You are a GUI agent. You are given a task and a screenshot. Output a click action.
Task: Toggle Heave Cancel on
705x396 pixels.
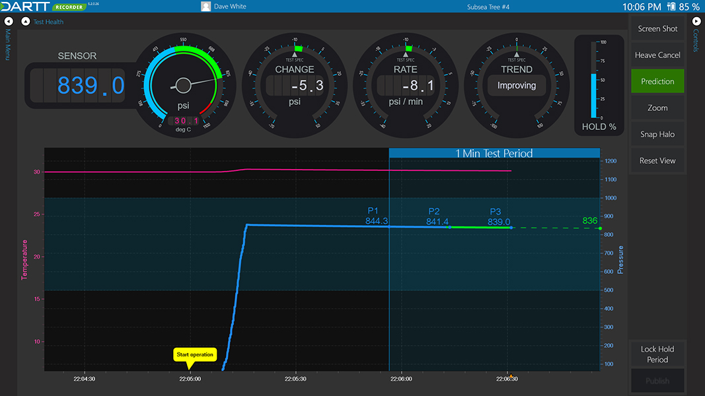[657, 55]
